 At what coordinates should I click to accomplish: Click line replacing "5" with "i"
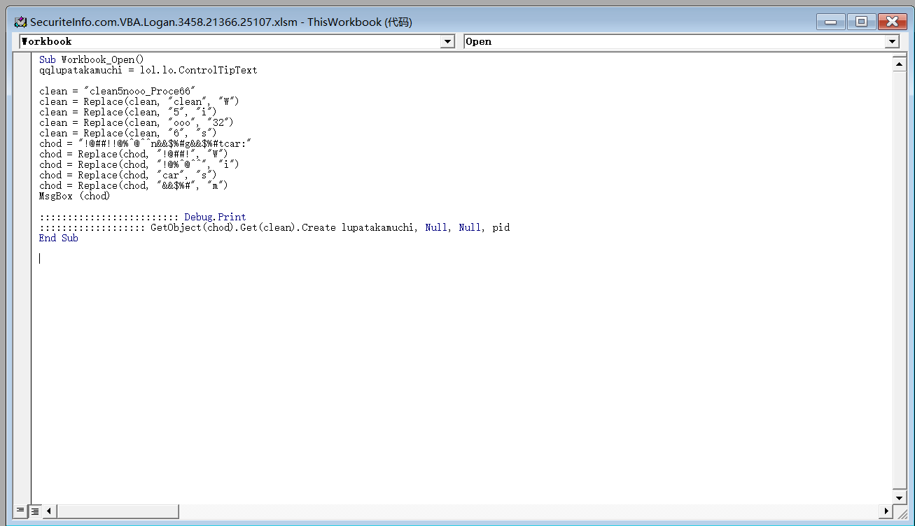point(128,112)
